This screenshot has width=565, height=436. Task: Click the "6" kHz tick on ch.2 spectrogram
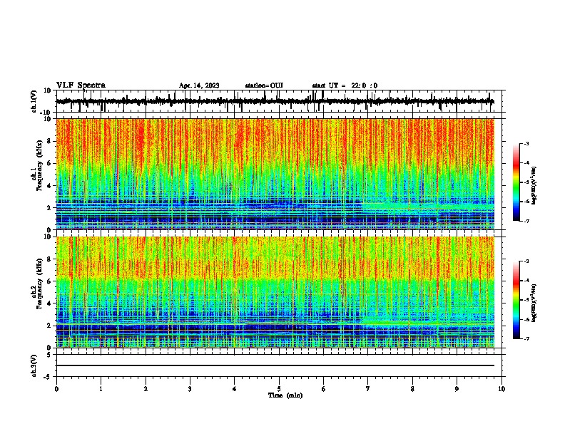click(x=49, y=281)
